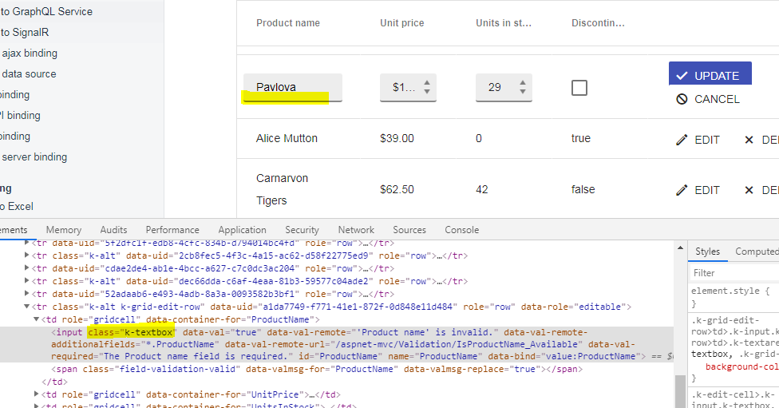Select the Computed pane tab
Screen dimensions: 779x408
pyautogui.click(x=757, y=252)
